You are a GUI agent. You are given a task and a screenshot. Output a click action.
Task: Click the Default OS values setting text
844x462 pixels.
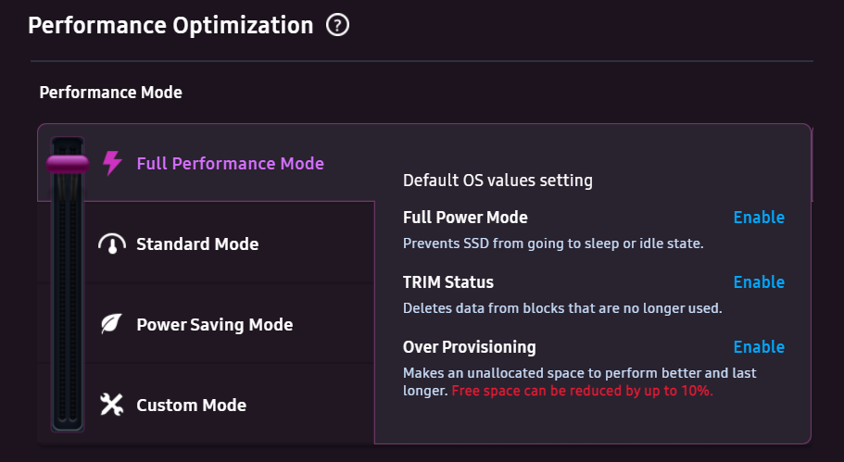point(498,181)
